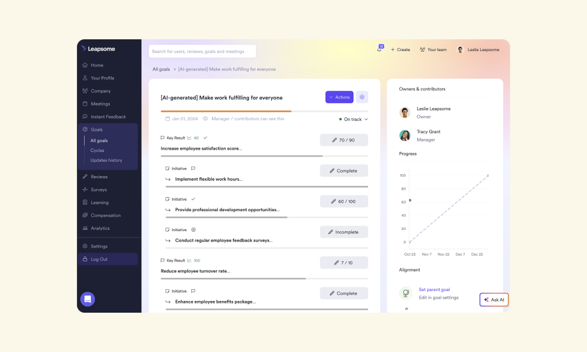
Task: Click All goals breadcrumb link
Action: pos(161,69)
